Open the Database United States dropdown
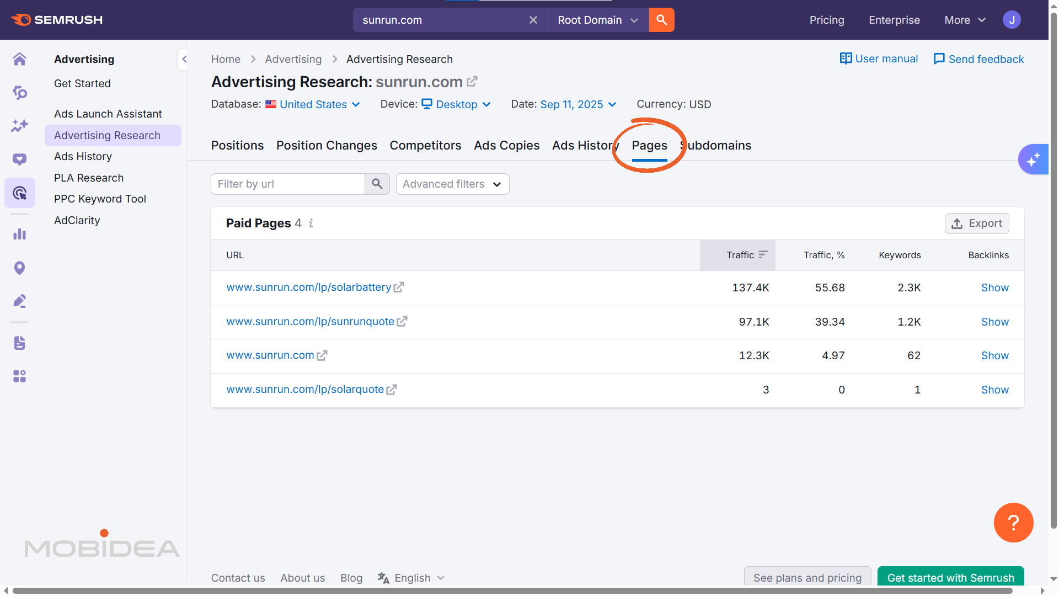Screen dimensions: 1059x596 click(313, 104)
